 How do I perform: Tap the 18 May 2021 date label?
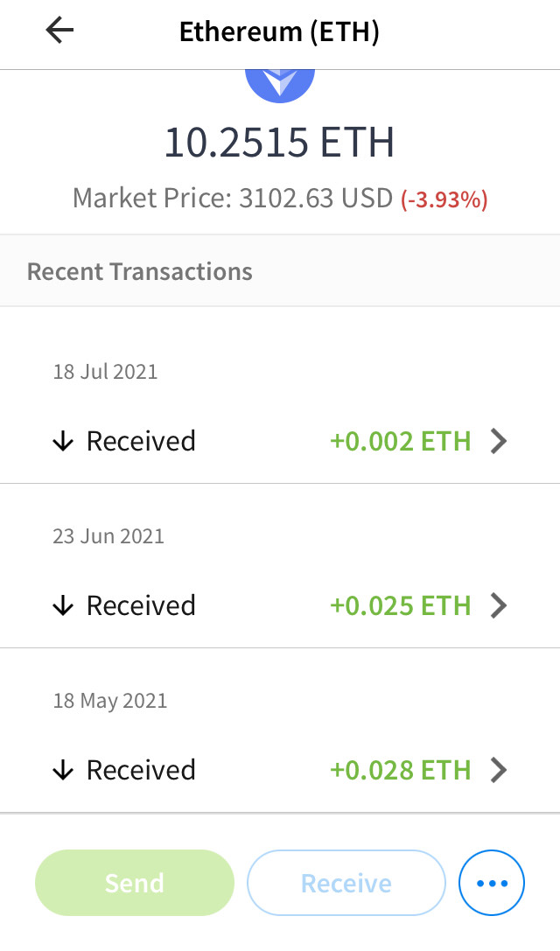coord(108,700)
